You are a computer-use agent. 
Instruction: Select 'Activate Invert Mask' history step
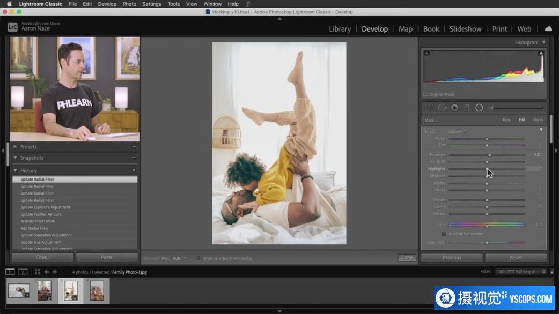point(75,221)
